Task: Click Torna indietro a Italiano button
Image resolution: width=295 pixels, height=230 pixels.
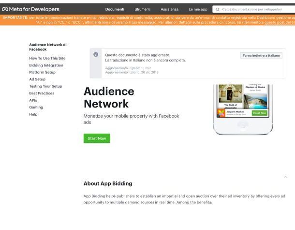Action: point(261,56)
